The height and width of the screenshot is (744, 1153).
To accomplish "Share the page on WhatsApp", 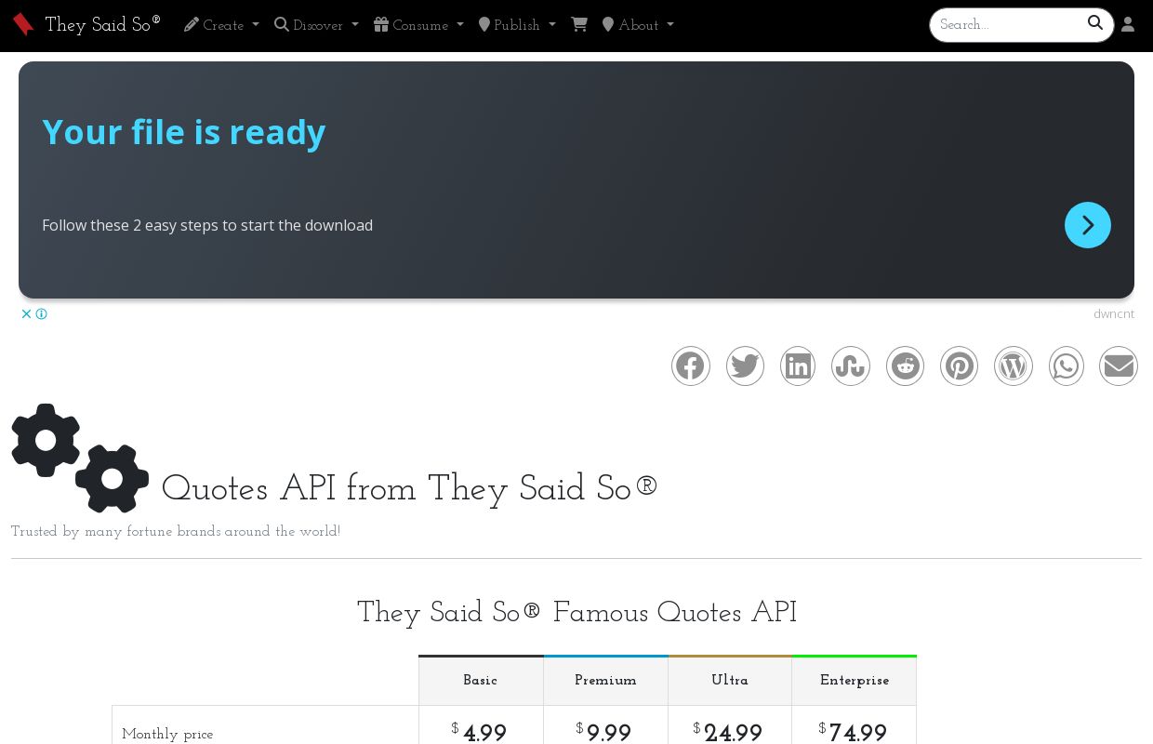I will (x=1067, y=366).
